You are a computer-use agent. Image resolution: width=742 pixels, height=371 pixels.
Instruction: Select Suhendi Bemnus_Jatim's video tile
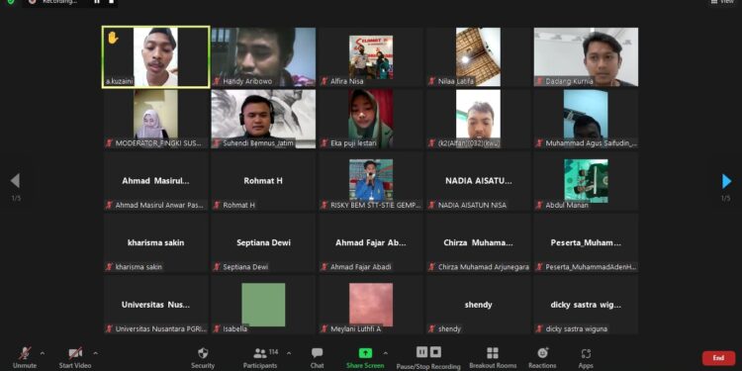pos(263,119)
